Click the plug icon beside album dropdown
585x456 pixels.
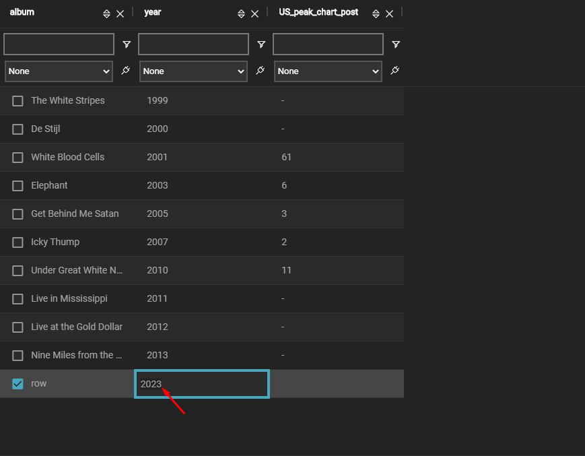coord(126,71)
